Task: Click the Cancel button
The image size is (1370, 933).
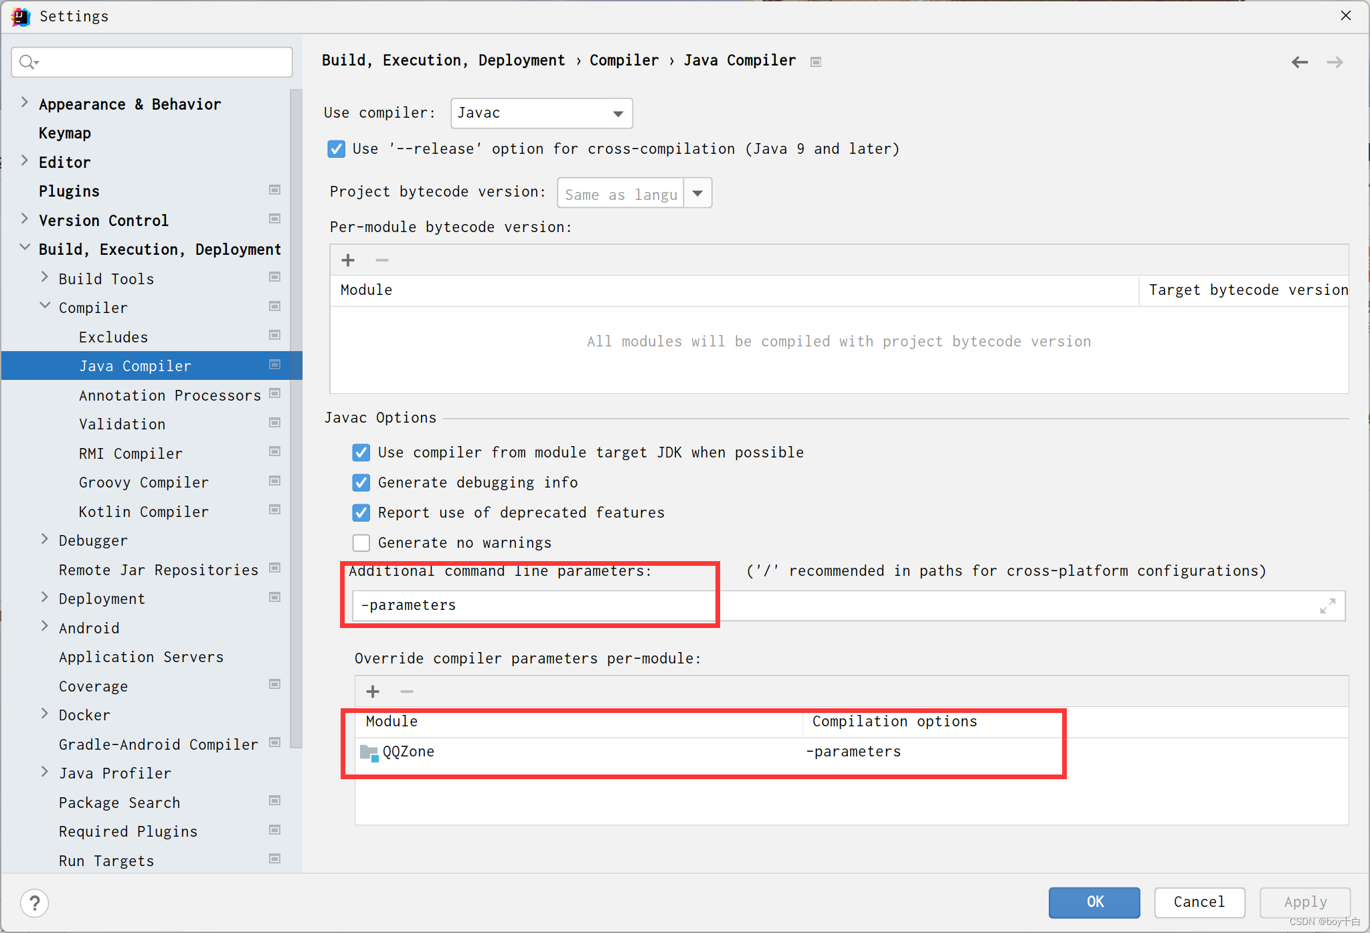Action: coord(1199,902)
